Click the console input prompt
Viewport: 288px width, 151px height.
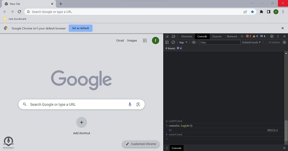coord(224,139)
